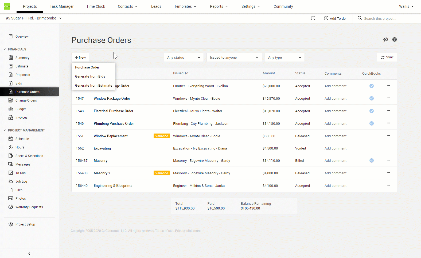Open more options for Masonry 2 row
This screenshot has width=421, height=258.
(388, 173)
